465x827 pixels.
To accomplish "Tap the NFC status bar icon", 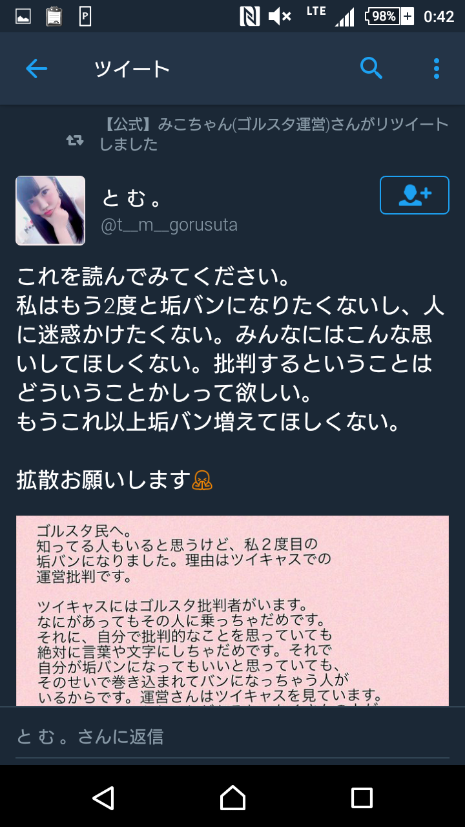I will [249, 16].
